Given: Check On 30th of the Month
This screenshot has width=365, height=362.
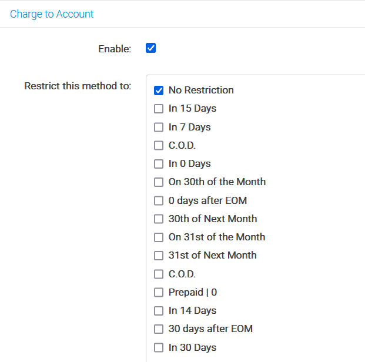Looking at the screenshot, I should pyautogui.click(x=159, y=182).
